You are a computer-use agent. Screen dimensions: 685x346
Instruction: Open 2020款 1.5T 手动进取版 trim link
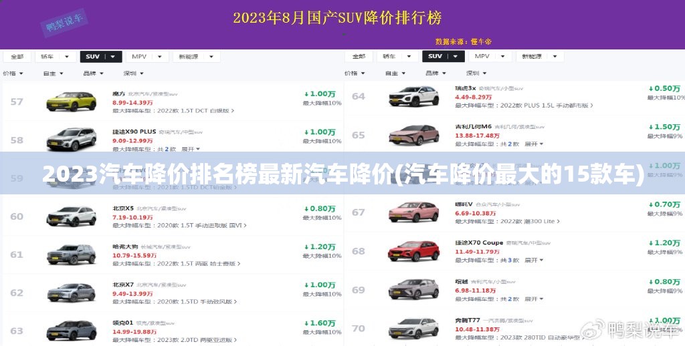click(202, 226)
